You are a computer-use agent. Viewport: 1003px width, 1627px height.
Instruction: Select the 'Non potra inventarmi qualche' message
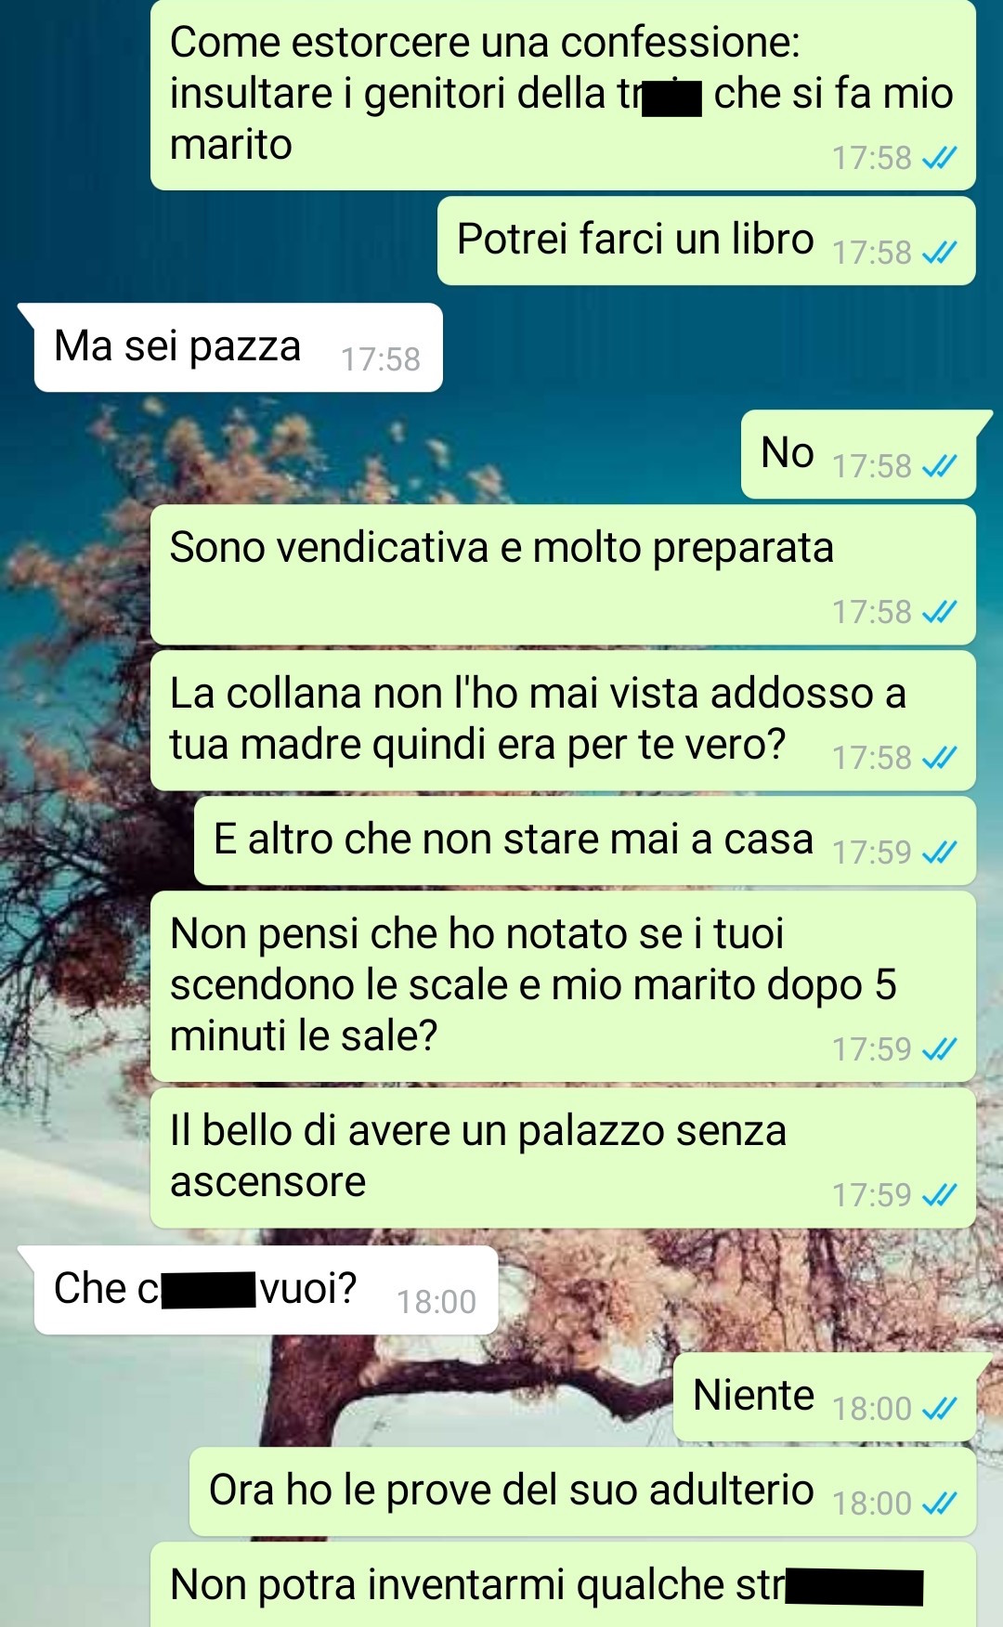tap(563, 1585)
